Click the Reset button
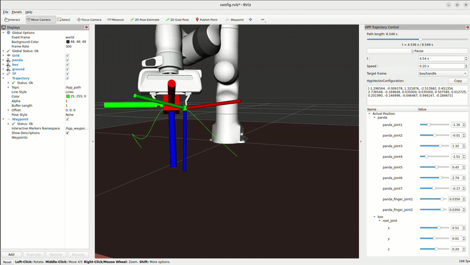Viewport: 470px width, 265px height. pos(7,262)
